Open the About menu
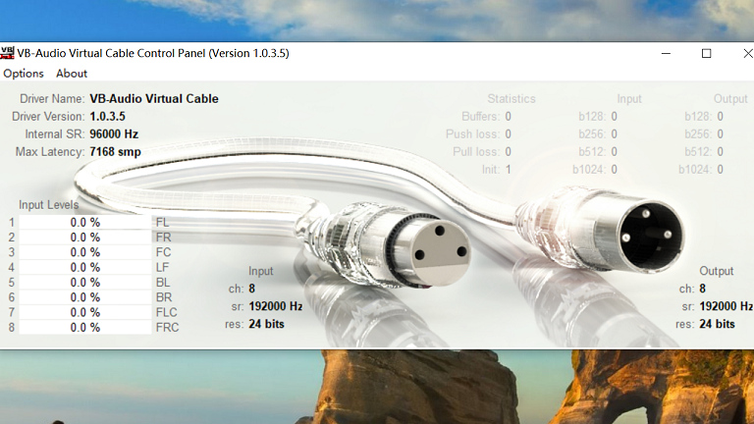 point(71,74)
